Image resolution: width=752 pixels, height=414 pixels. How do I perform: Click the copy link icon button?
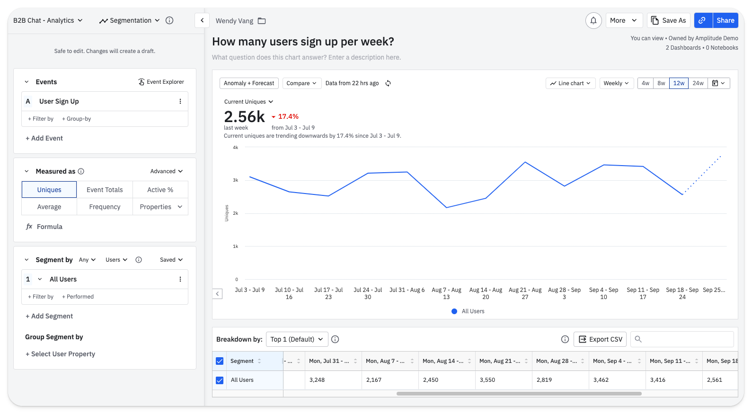pyautogui.click(x=703, y=20)
